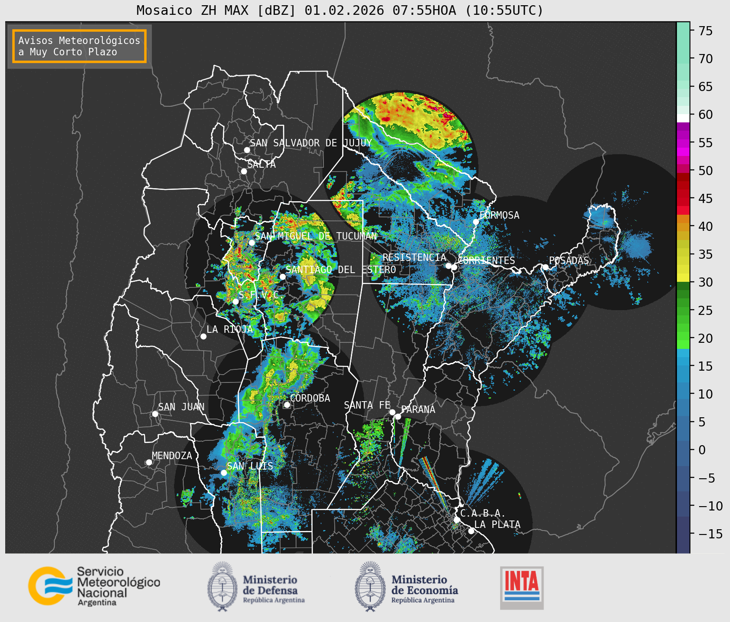730x622 pixels.
Task: Click the white 60 dBZ swatch on colorbar
Action: (683, 118)
